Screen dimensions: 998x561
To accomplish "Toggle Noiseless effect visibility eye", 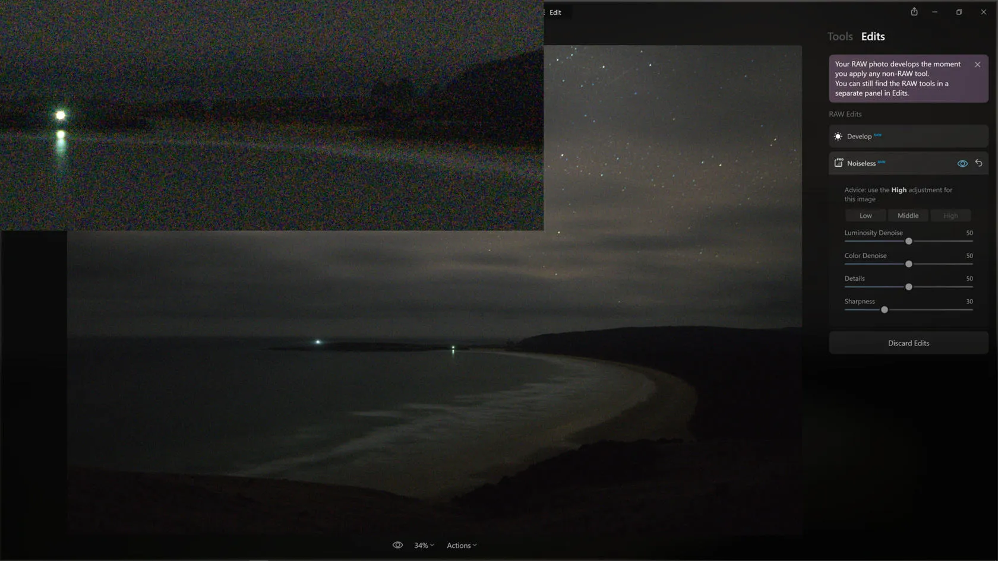I will 962,163.
